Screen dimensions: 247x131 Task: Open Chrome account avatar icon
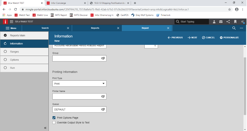click(237, 9)
